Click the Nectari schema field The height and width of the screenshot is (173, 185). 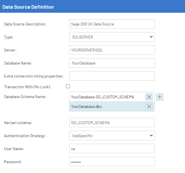(x=112, y=123)
